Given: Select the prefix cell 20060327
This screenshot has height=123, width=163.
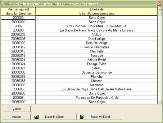Looking at the screenshot, I should coord(18,68).
